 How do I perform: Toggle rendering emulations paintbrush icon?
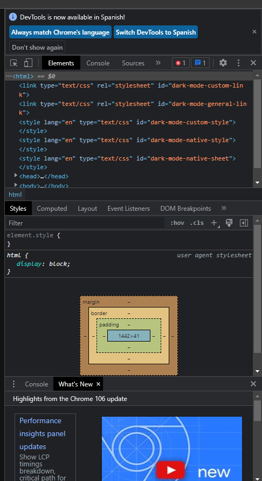point(229,223)
